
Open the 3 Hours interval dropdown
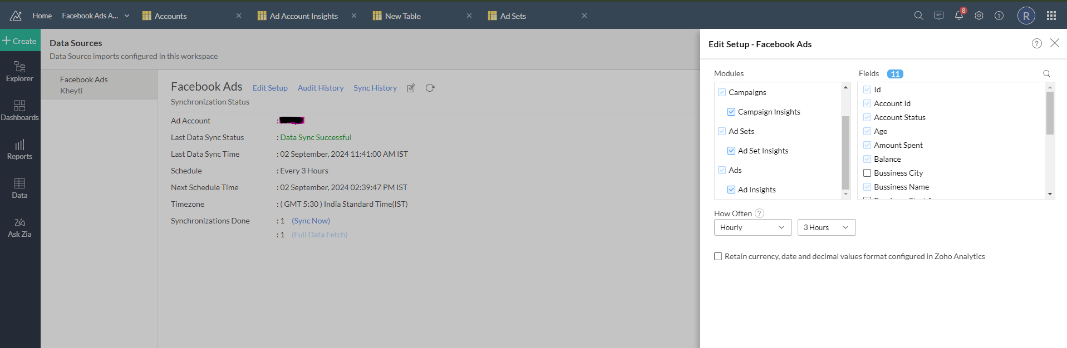pyautogui.click(x=827, y=227)
